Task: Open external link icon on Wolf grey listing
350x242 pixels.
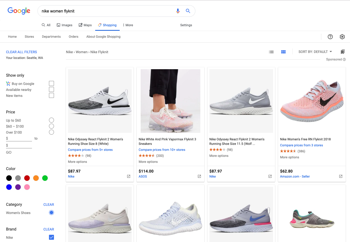Action: tap(270, 176)
